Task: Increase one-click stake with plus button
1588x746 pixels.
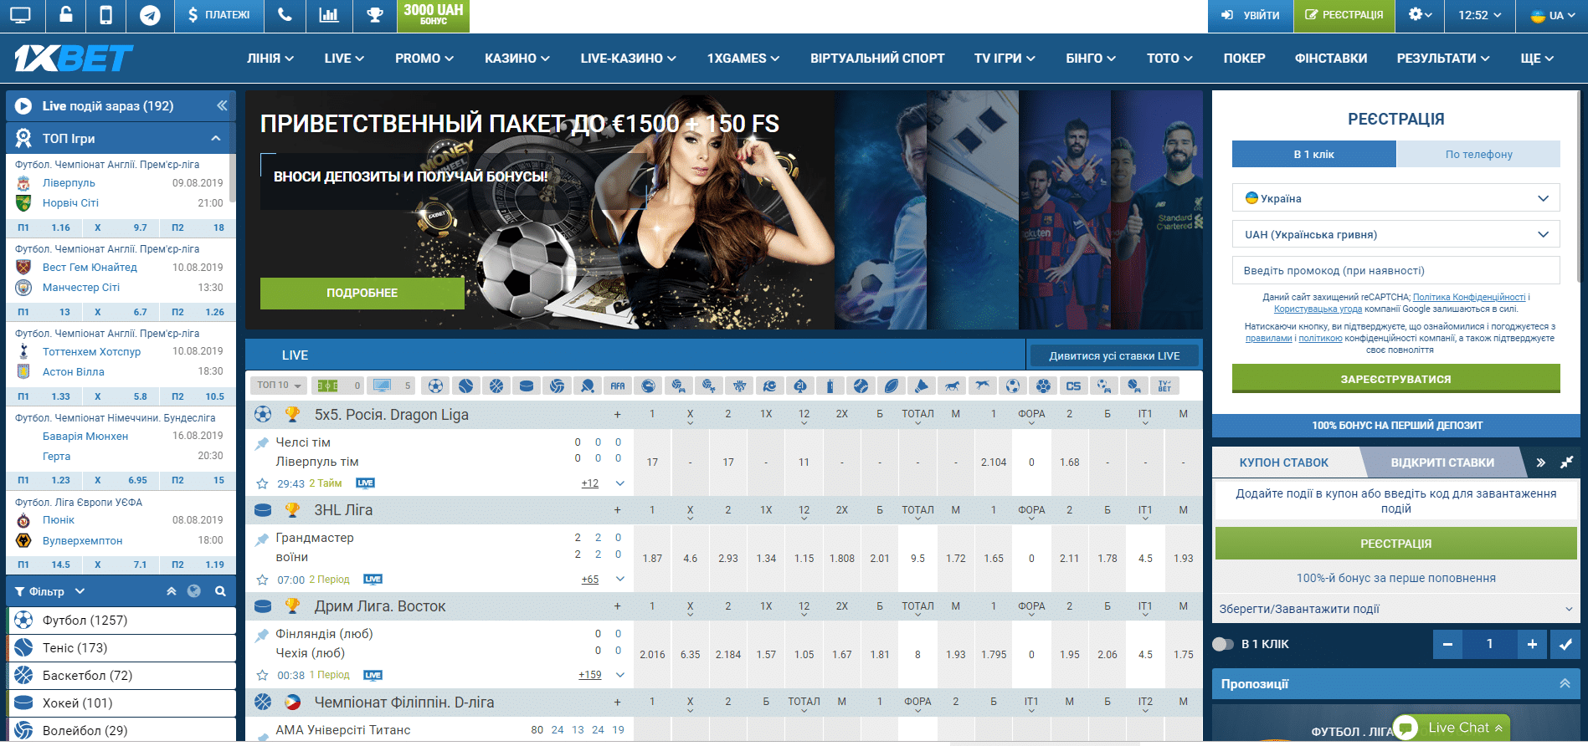Action: pyautogui.click(x=1532, y=644)
